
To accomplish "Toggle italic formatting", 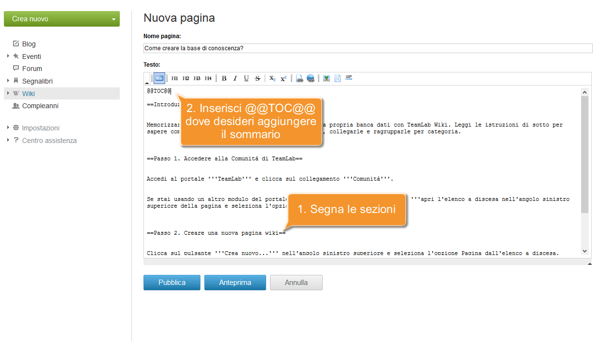I will (x=235, y=78).
